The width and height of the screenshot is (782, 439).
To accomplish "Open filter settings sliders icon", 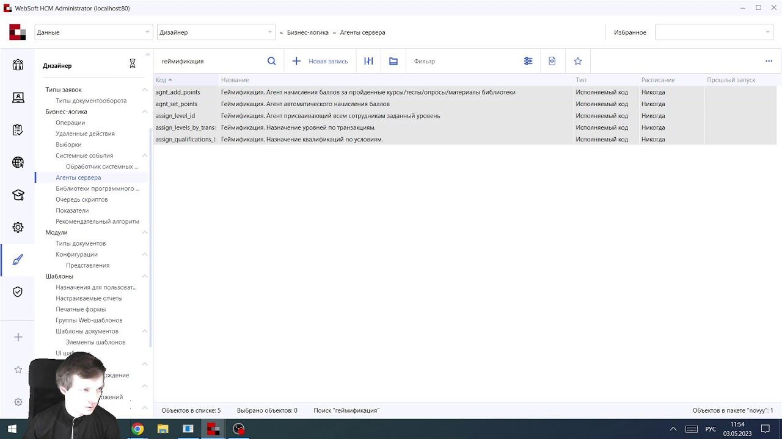I will [x=528, y=61].
